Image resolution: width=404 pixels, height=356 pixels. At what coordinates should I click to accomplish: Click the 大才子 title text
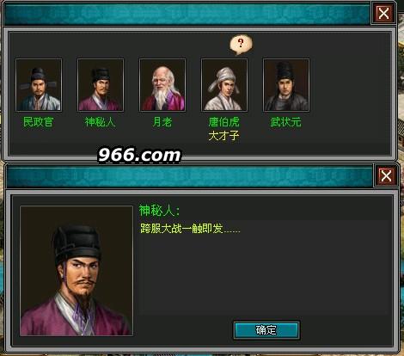[223, 136]
